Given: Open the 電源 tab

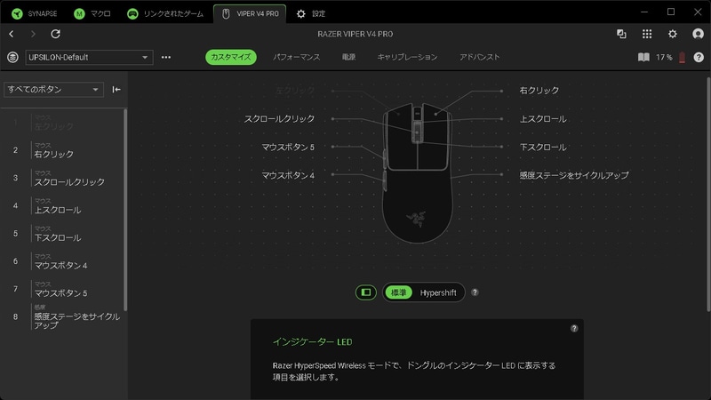Looking at the screenshot, I should click(x=348, y=57).
